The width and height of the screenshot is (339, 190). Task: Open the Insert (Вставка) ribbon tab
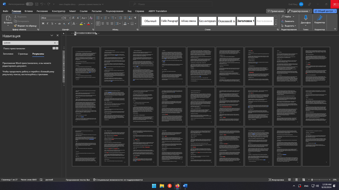coord(29,11)
